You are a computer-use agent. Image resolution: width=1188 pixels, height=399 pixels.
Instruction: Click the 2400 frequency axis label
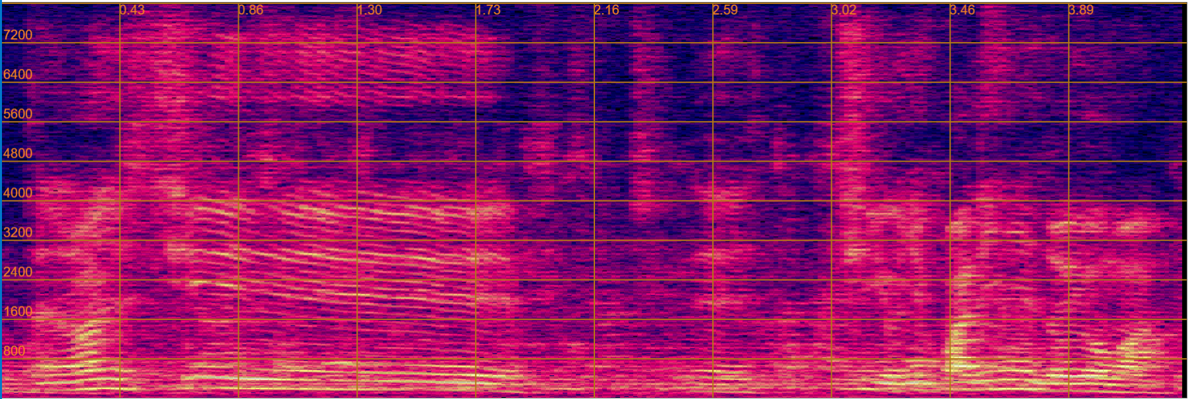18,272
